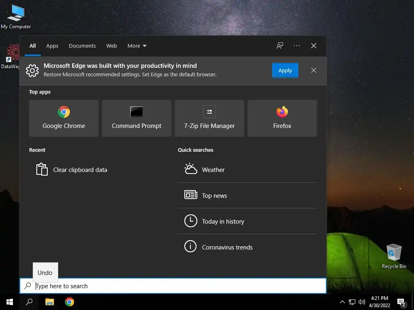Select the Weather quick search

tap(247, 170)
